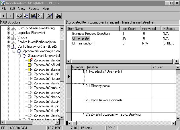Click the circular arrows icon for Zpracování kmenových da
Screen dimensions: 180x130
(19, 51)
